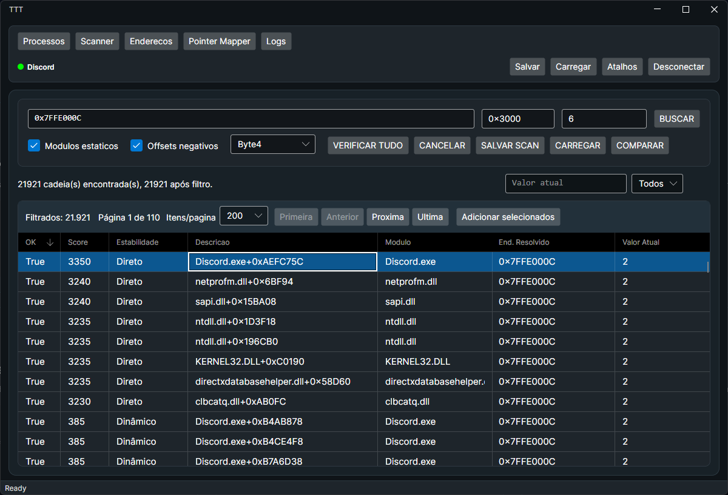Click the results table vertical scrollbar
Viewport: 728px width, 495px height.
[x=707, y=267]
